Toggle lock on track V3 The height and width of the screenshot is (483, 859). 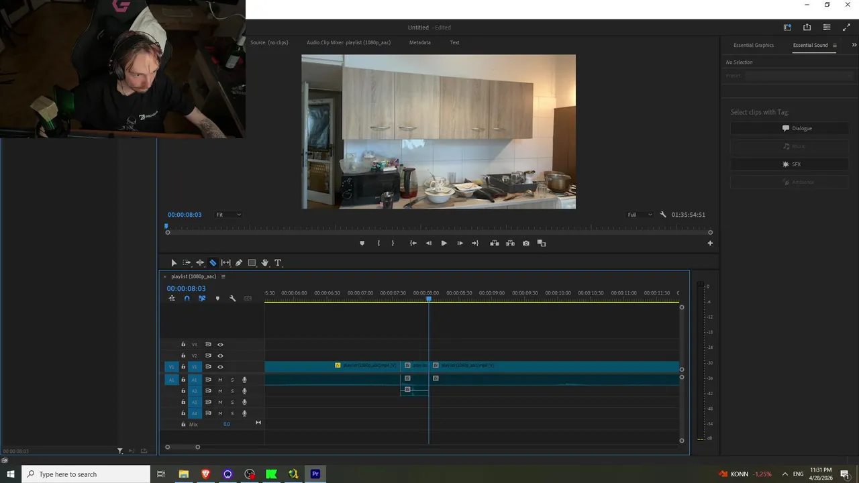tap(183, 345)
